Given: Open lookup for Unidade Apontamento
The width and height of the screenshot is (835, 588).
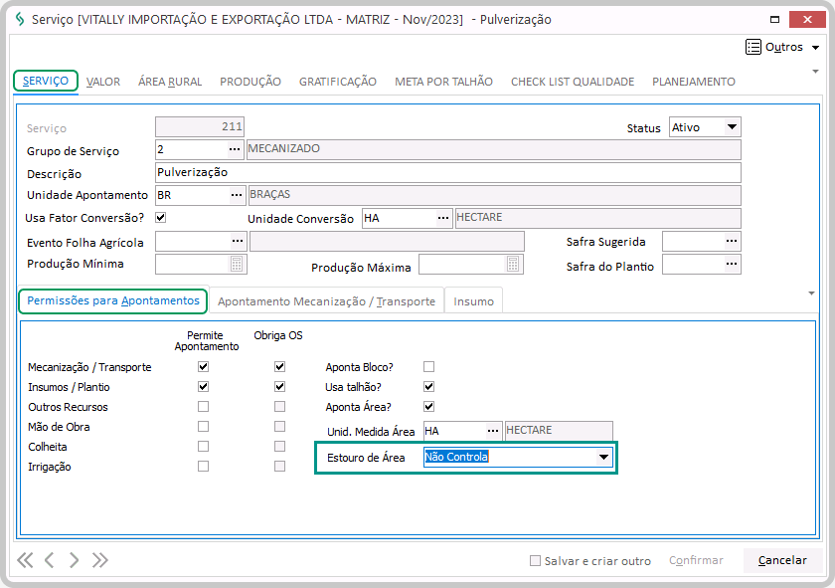Looking at the screenshot, I should (237, 195).
